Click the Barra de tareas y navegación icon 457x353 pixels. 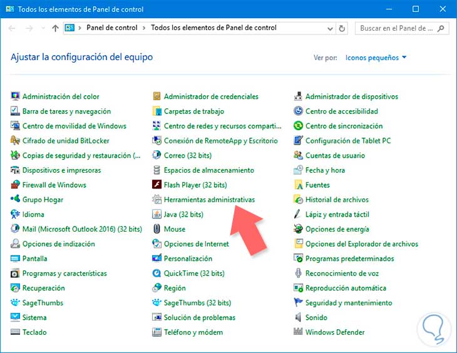click(x=15, y=111)
